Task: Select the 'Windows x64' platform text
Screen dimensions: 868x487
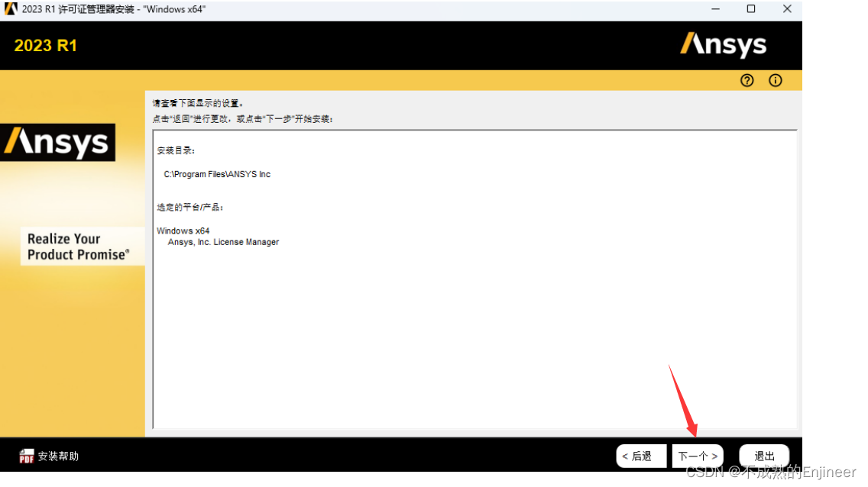Action: click(183, 231)
